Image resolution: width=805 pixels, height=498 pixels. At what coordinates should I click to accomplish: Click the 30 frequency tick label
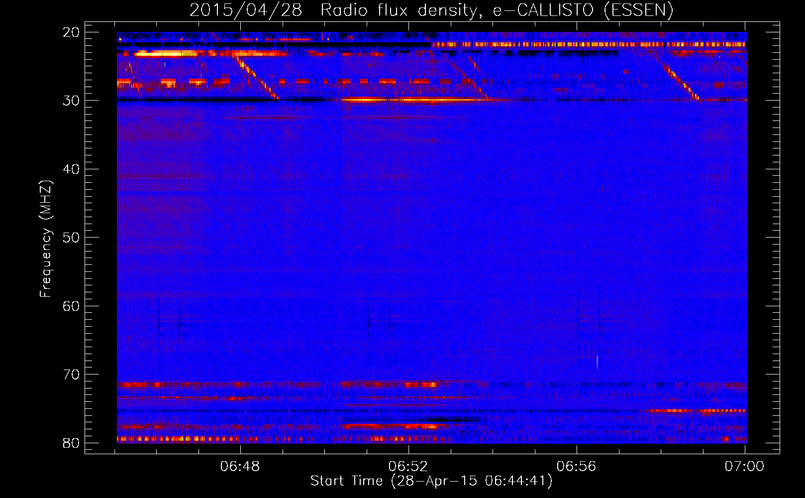[x=71, y=101]
